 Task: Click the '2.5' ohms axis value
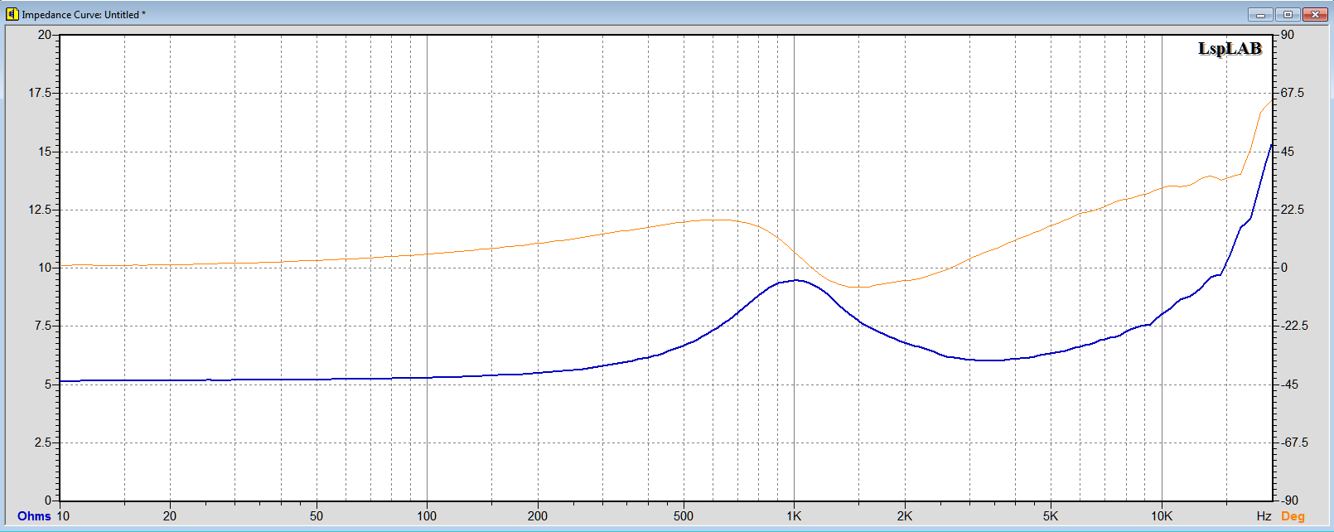coord(43,443)
